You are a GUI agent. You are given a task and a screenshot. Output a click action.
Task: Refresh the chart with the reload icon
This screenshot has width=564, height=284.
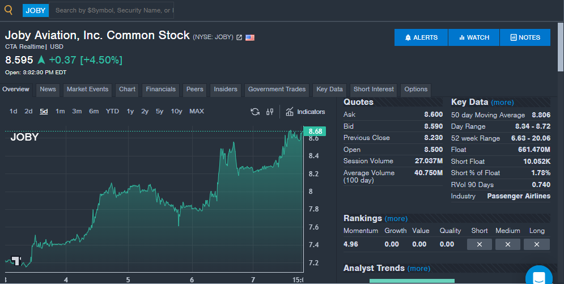[255, 112]
